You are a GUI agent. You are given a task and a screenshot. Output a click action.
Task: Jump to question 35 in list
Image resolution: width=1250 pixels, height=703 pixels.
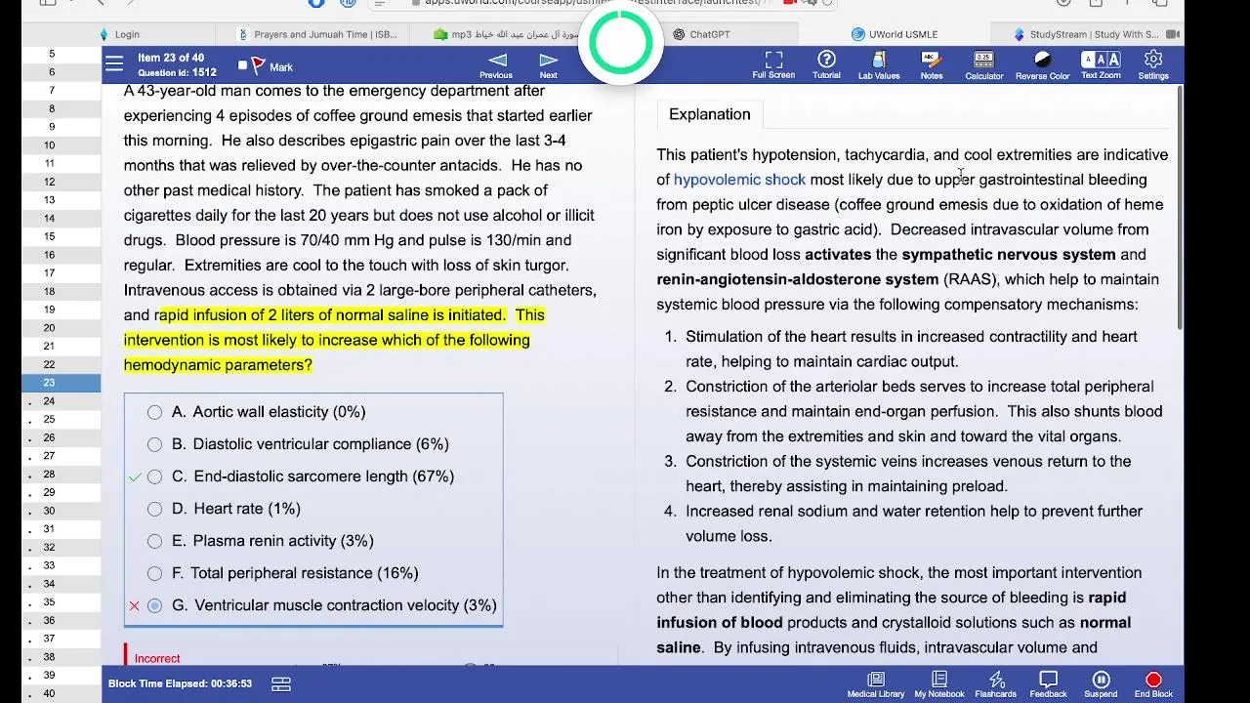[x=61, y=602]
